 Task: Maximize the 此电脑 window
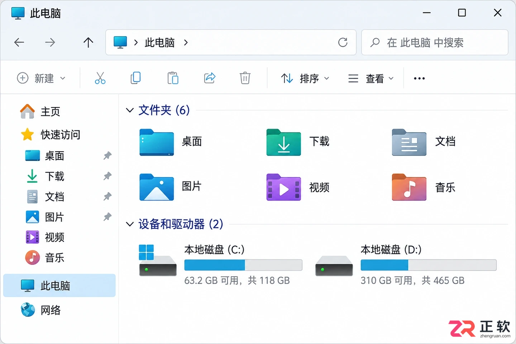pyautogui.click(x=462, y=13)
